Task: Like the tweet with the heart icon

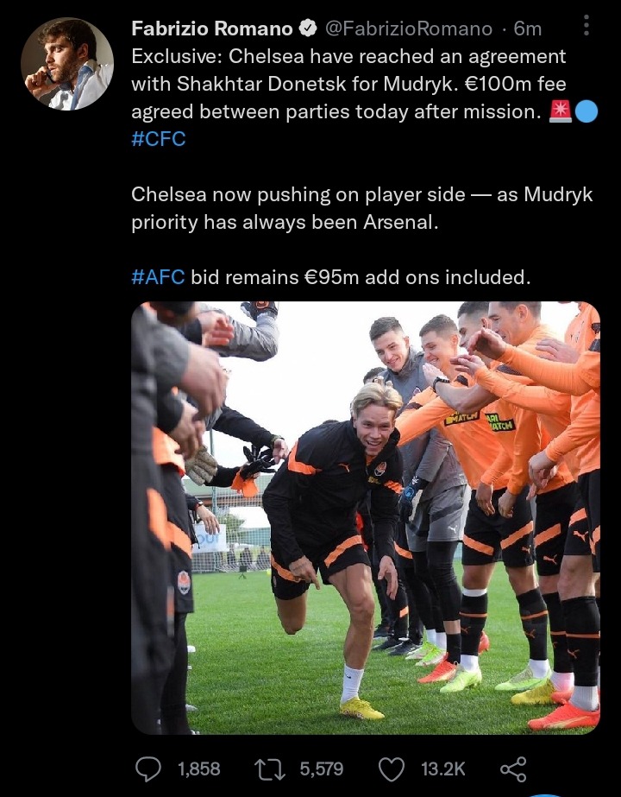Action: [x=392, y=769]
